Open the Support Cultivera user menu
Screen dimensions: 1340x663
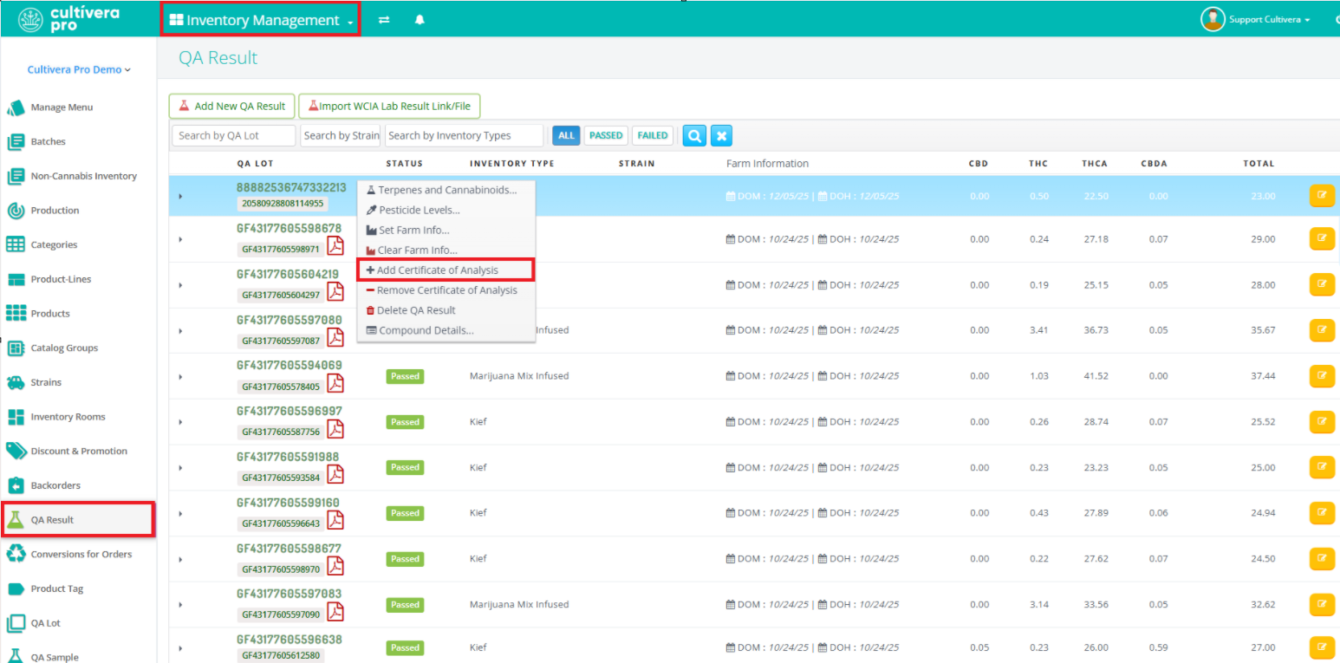pyautogui.click(x=1255, y=19)
